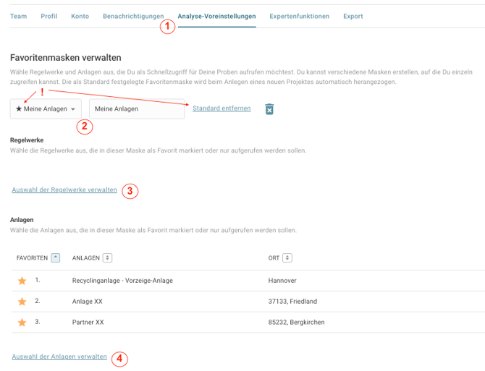This screenshot has width=485, height=371.
Task: Open the Meine Anlagen mask dropdown
Action: 46,108
